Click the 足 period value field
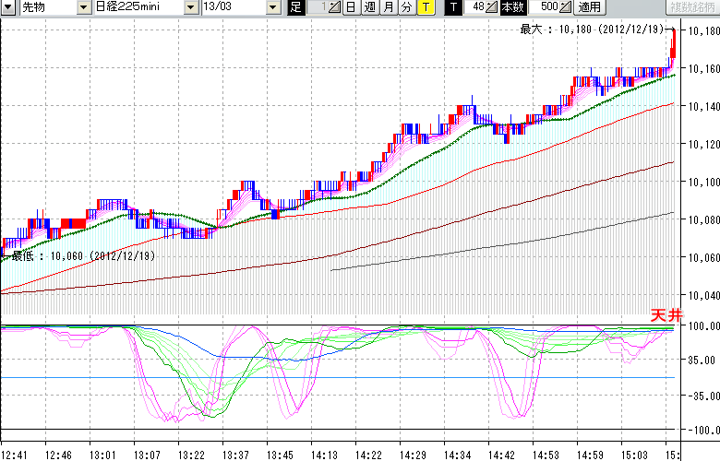 click(x=317, y=7)
